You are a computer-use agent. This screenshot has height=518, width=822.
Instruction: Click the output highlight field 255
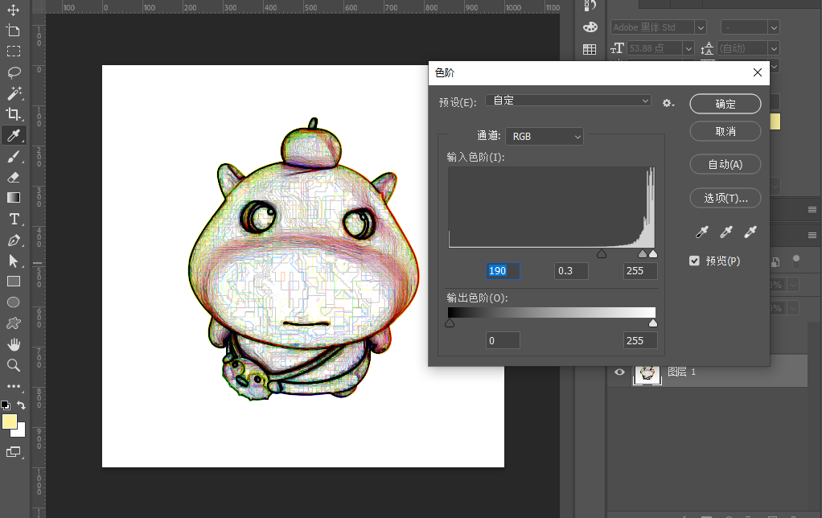click(x=640, y=341)
